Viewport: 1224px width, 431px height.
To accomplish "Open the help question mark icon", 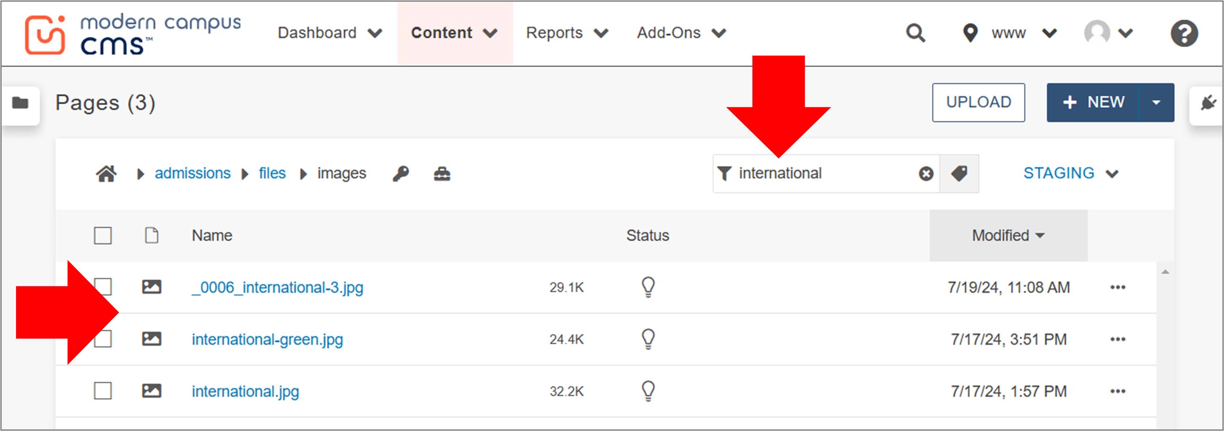I will tap(1183, 33).
